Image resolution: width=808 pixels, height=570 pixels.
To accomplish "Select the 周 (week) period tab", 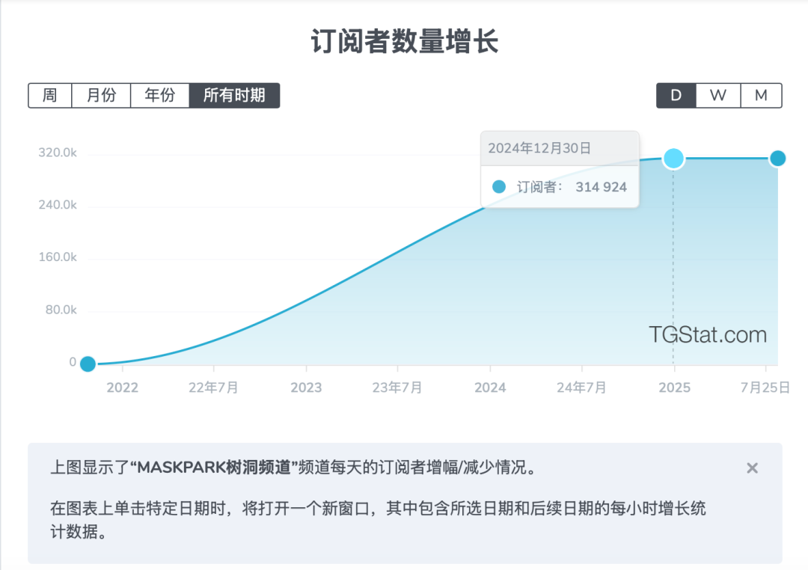I will (50, 95).
